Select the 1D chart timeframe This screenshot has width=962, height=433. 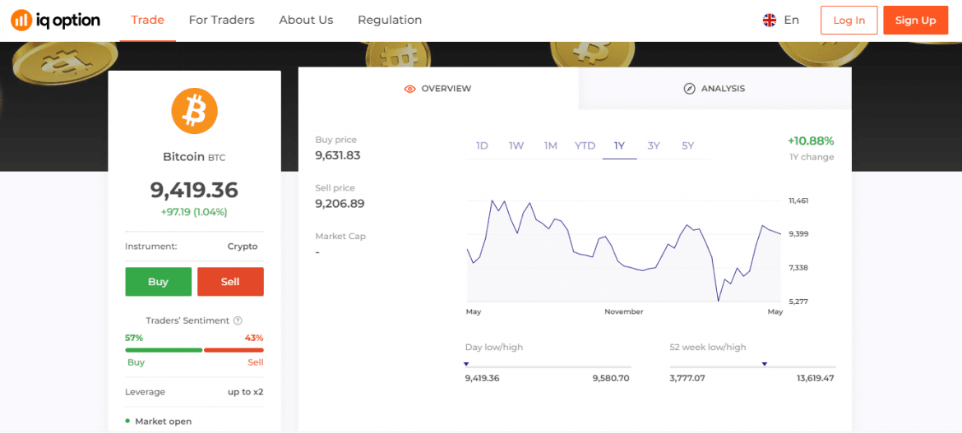(x=482, y=145)
